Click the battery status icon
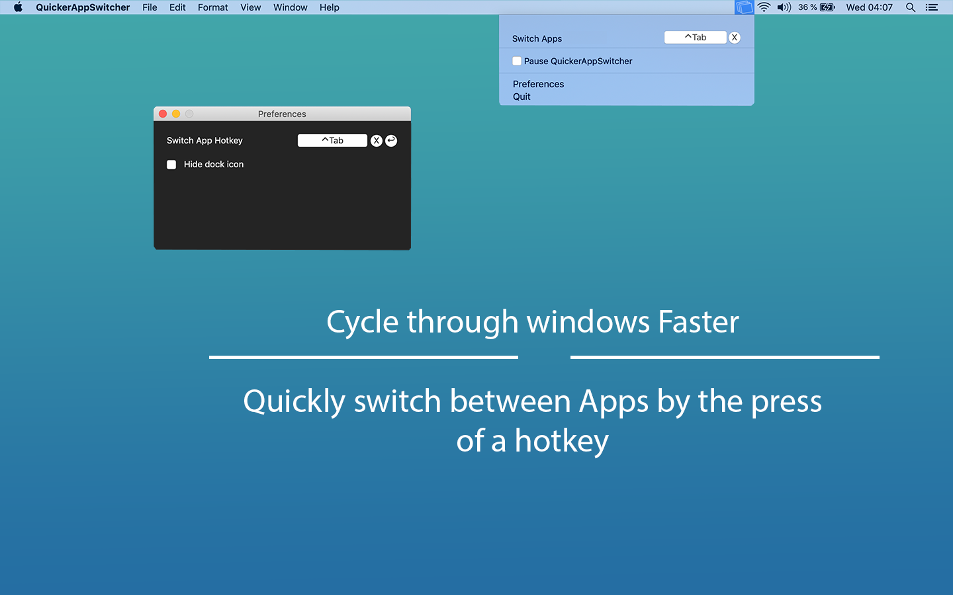The width and height of the screenshot is (953, 595). pos(825,7)
